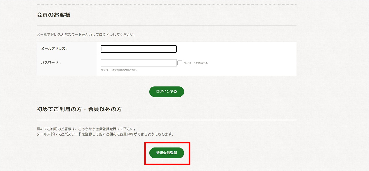Focus the パスワード input field

point(138,63)
